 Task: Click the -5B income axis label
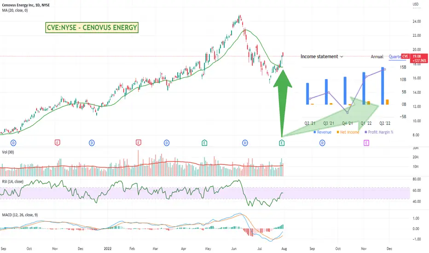(x=403, y=117)
